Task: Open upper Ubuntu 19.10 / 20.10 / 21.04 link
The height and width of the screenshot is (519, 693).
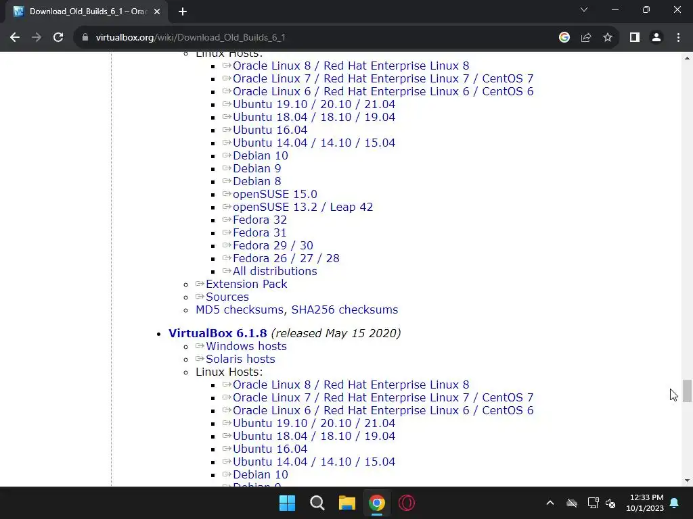Action: (x=314, y=105)
